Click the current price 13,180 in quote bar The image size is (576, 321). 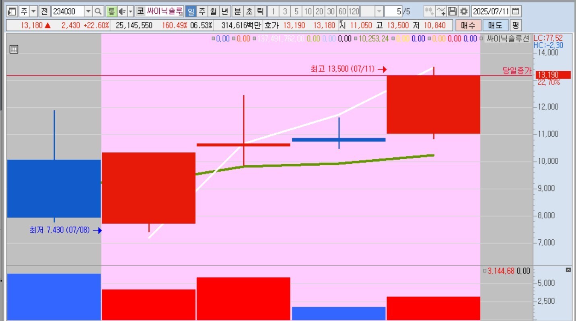point(32,25)
